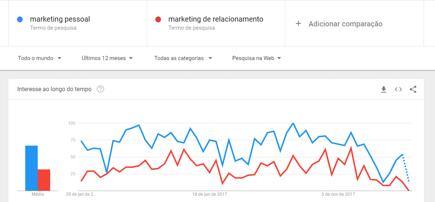This screenshot has height=202, width=435.
Task: Expand the Pesquisa na Web search type
Action: pos(257,58)
